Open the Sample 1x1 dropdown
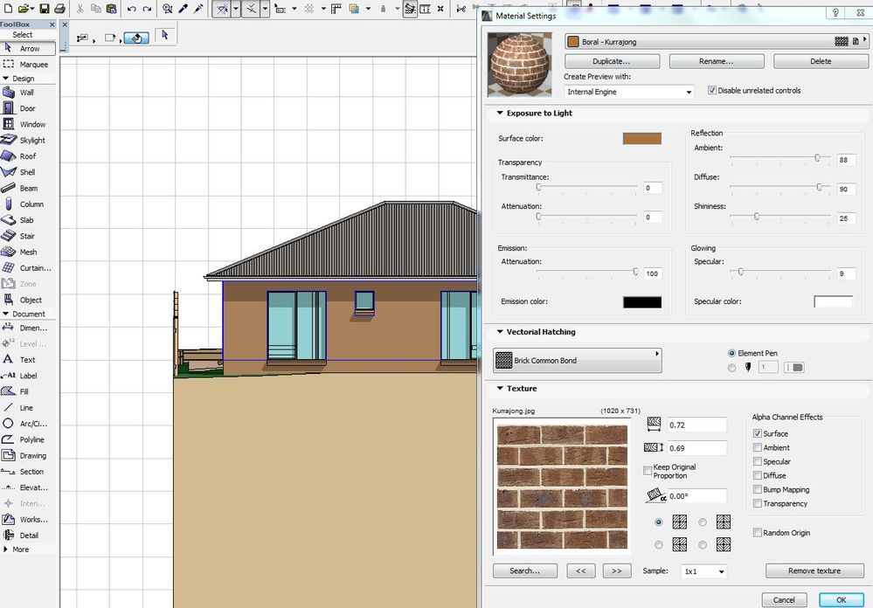Screen dimensions: 873x608 pyautogui.click(x=703, y=571)
